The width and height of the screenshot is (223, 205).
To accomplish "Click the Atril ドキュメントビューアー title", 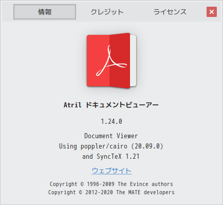I will pyautogui.click(x=112, y=105).
